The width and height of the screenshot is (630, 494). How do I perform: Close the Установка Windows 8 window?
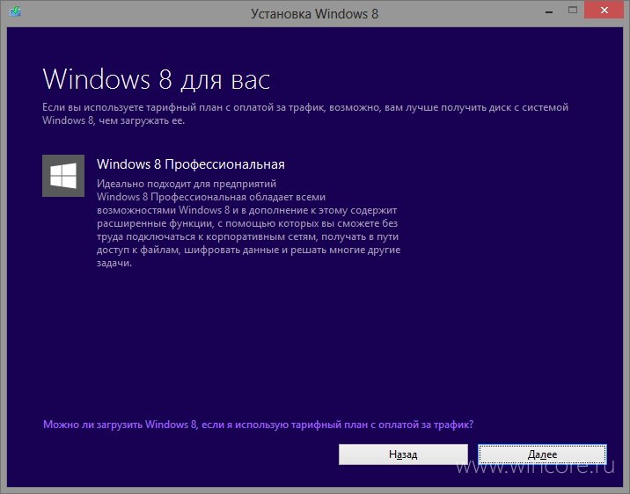pos(604,11)
